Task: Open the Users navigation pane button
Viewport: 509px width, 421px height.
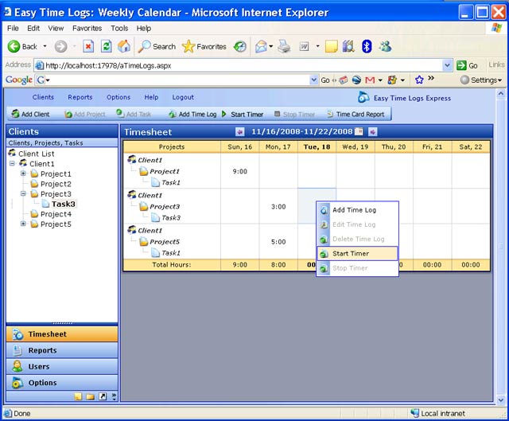Action: coord(62,366)
